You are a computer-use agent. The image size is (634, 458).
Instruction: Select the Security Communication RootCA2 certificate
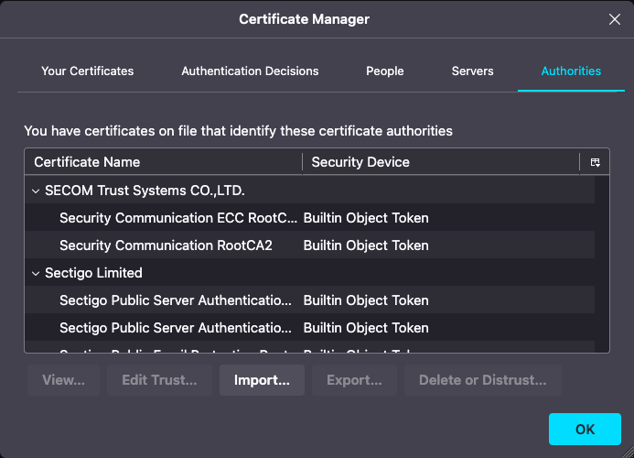166,245
